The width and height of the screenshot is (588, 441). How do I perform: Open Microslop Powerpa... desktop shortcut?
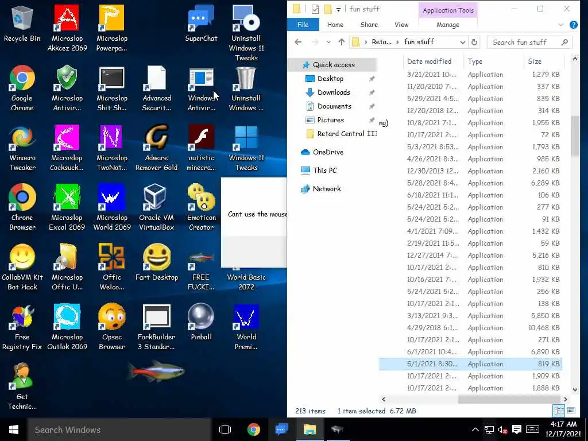coord(112,28)
